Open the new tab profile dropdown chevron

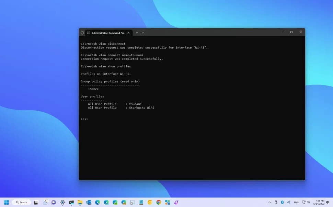(142, 33)
